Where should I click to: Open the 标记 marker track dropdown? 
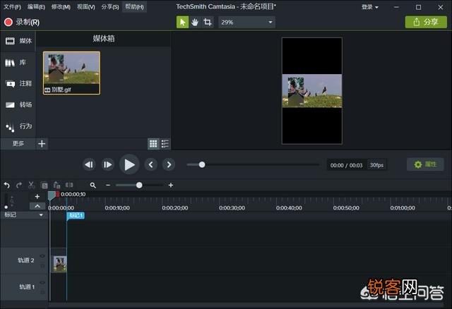coord(41,215)
